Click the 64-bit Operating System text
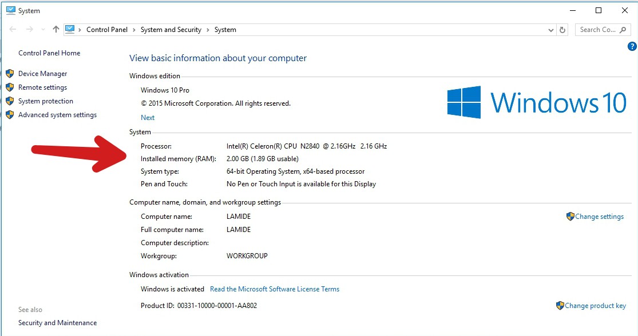The image size is (638, 336). (295, 171)
